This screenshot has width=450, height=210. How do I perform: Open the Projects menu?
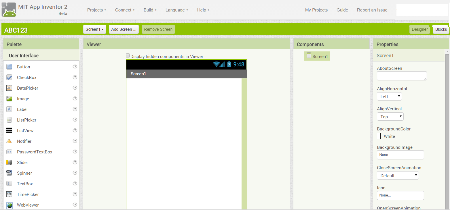tap(96, 10)
